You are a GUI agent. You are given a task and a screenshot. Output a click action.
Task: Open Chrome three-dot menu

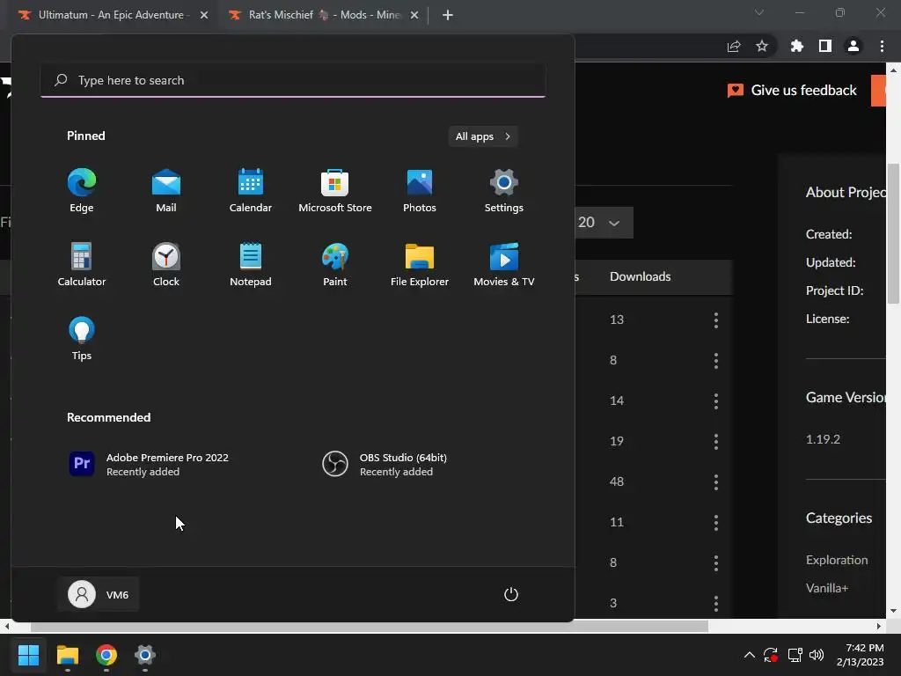click(882, 46)
